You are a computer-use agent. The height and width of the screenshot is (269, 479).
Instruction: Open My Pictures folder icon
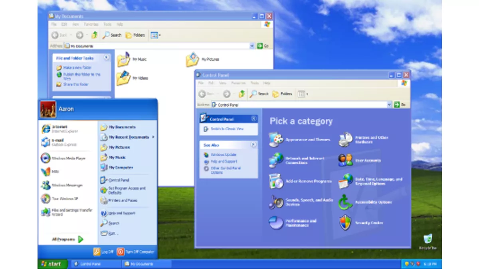[x=192, y=59]
